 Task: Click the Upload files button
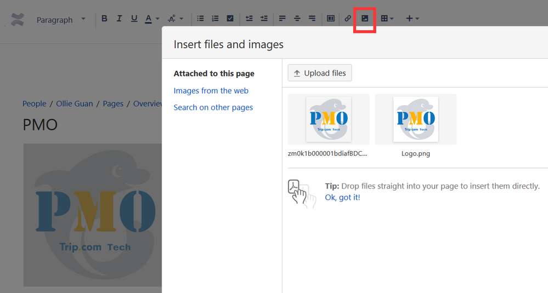pos(320,73)
